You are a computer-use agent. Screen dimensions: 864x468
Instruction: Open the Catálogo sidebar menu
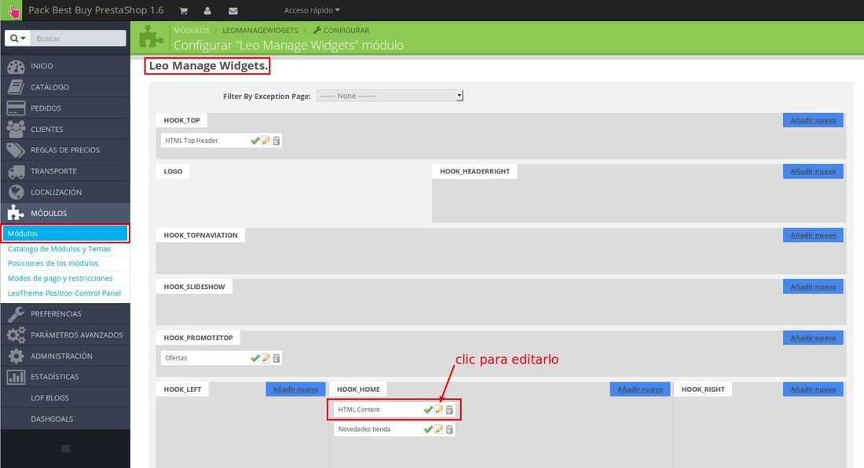65,87
